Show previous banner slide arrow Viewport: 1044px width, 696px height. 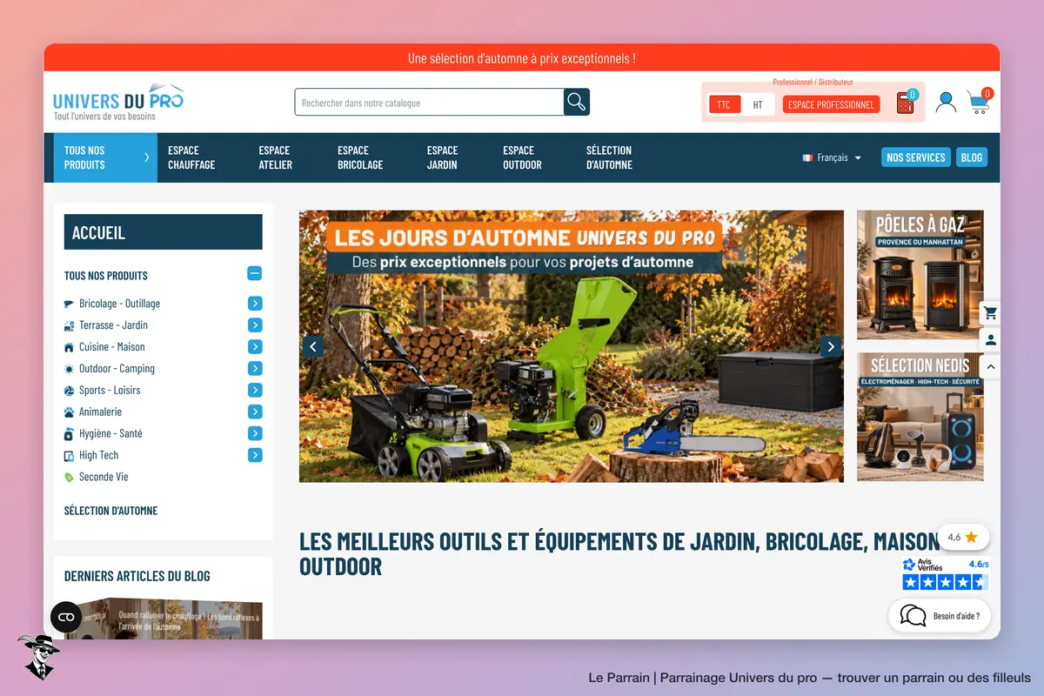pyautogui.click(x=312, y=346)
